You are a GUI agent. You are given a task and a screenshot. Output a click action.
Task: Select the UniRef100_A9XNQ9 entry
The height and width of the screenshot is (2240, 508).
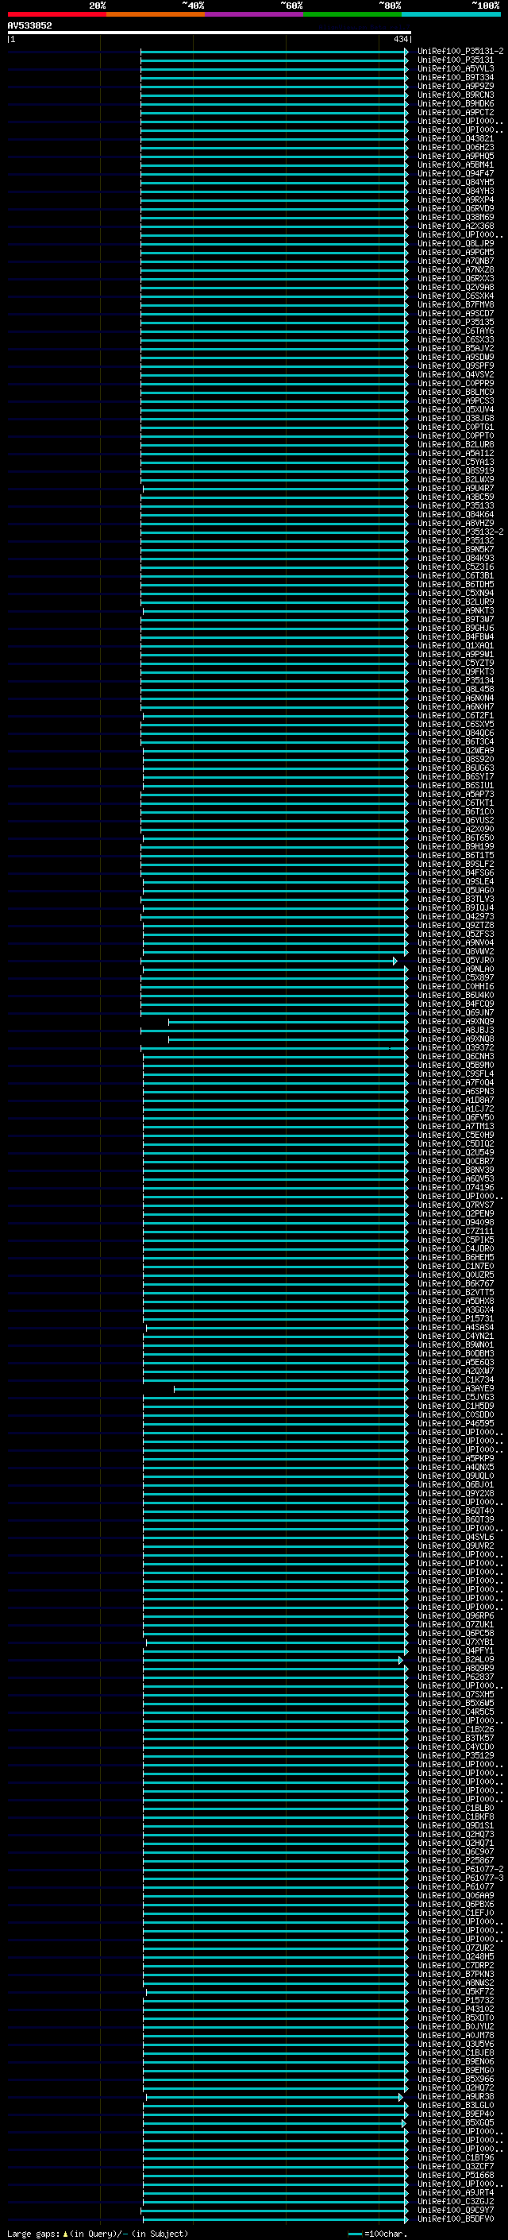pos(456,1022)
